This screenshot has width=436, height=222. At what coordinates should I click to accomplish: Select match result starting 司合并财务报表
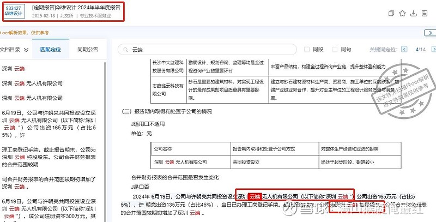click(49, 183)
